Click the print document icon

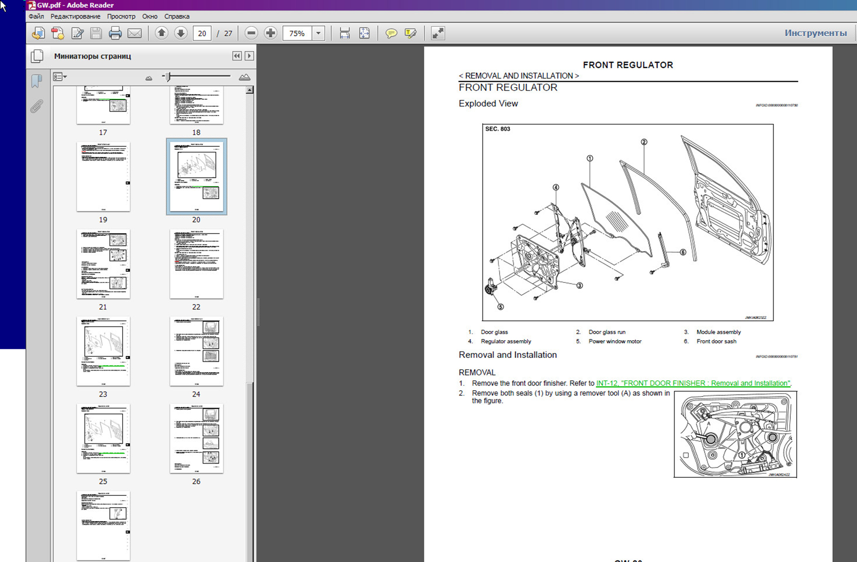115,33
